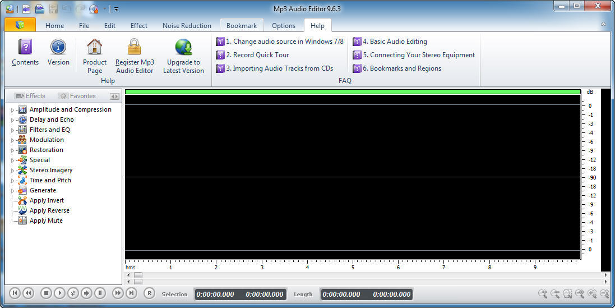Click the globe icon in title bar
This screenshot has height=308, width=615.
click(10, 8)
